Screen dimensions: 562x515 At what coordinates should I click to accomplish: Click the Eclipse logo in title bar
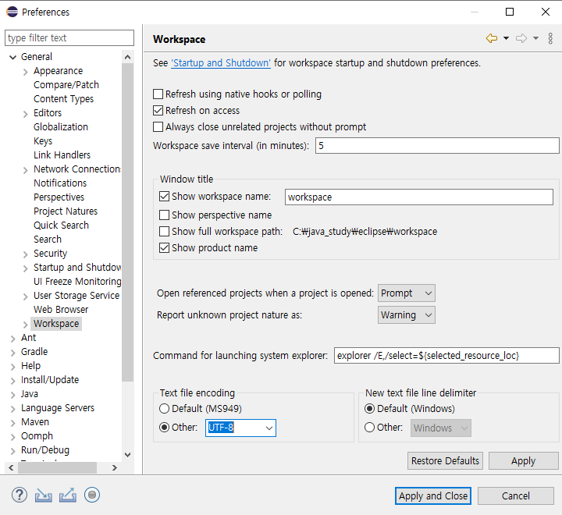12,12
